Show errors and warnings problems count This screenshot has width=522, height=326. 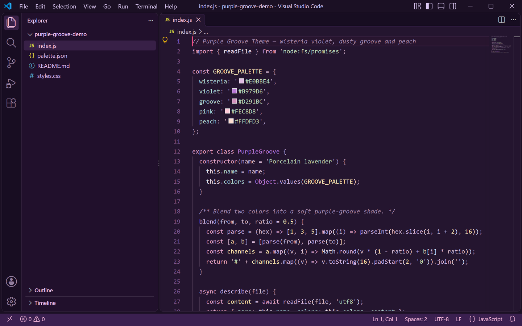tap(33, 319)
